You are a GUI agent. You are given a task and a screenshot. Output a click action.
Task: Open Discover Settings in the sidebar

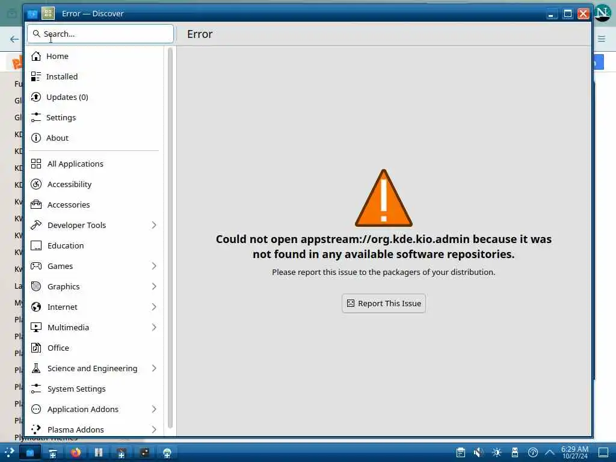click(x=94, y=117)
